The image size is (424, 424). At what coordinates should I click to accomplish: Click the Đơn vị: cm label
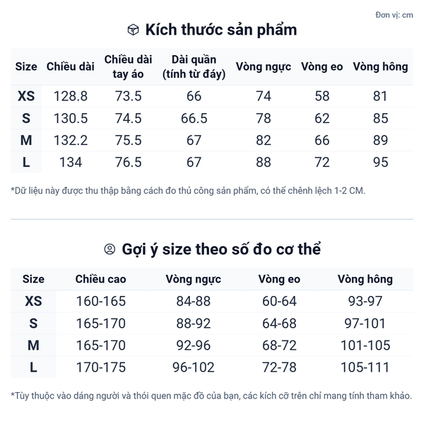pyautogui.click(x=394, y=15)
